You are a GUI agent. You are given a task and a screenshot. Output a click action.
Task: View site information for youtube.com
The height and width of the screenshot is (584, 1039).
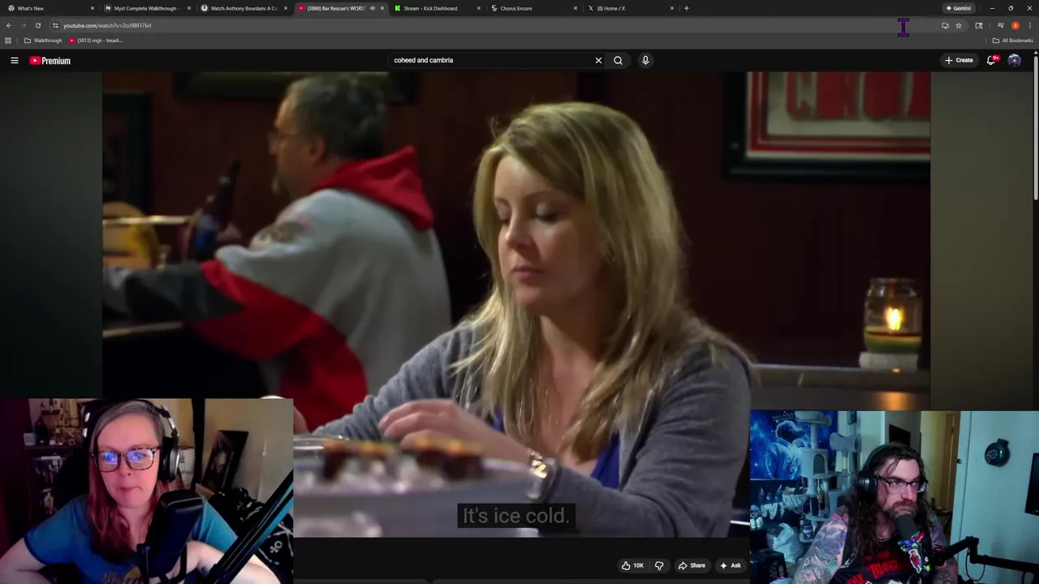(x=55, y=25)
